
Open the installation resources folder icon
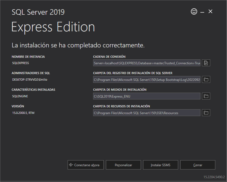[206, 113]
